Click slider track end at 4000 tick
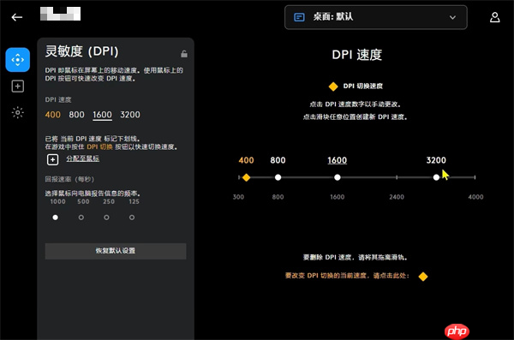 click(475, 177)
